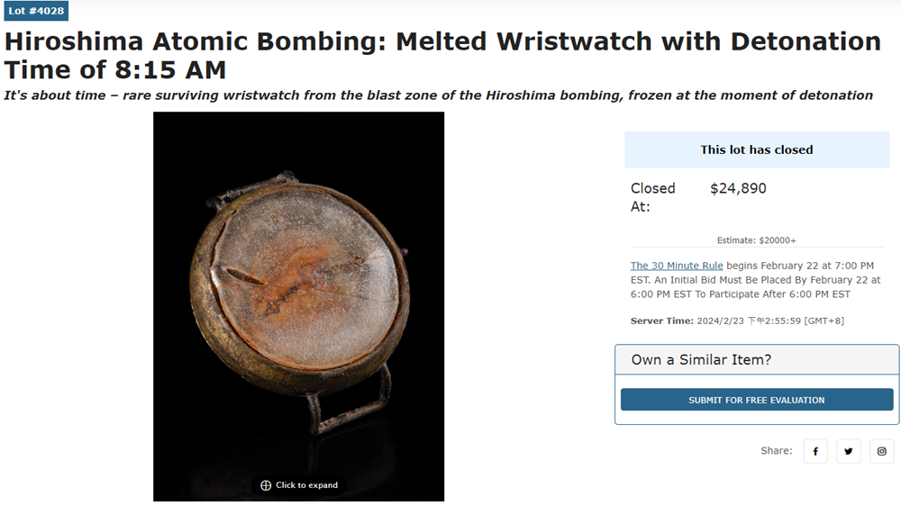This screenshot has height=506, width=901.
Task: Open the melted wristwatch photo
Action: click(x=298, y=288)
